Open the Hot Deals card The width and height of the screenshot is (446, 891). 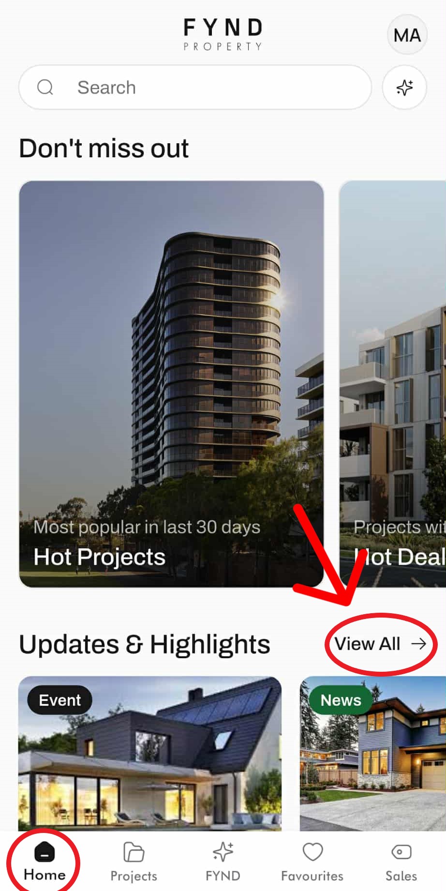[392, 384]
